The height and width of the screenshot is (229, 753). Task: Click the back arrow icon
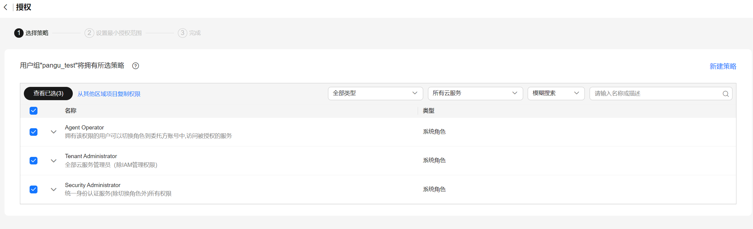tap(5, 7)
